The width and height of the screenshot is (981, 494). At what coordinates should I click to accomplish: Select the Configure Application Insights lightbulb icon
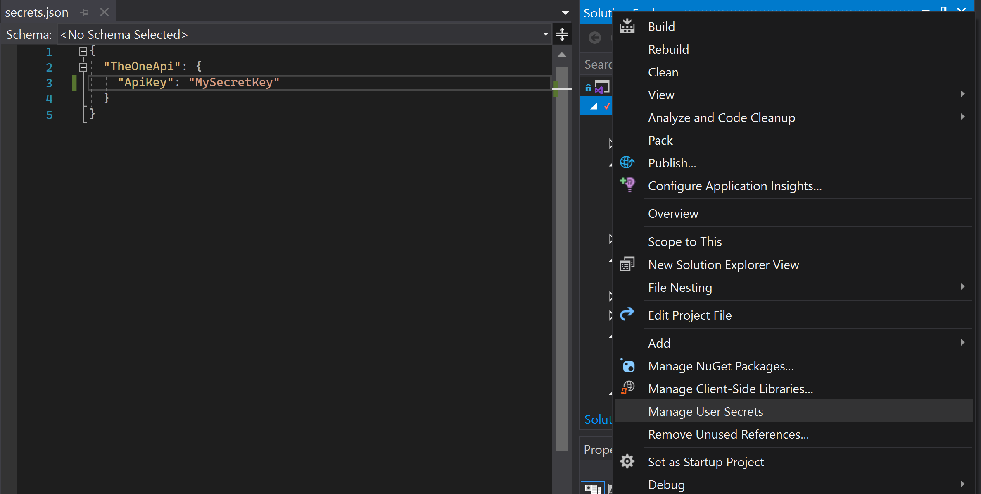pyautogui.click(x=627, y=185)
